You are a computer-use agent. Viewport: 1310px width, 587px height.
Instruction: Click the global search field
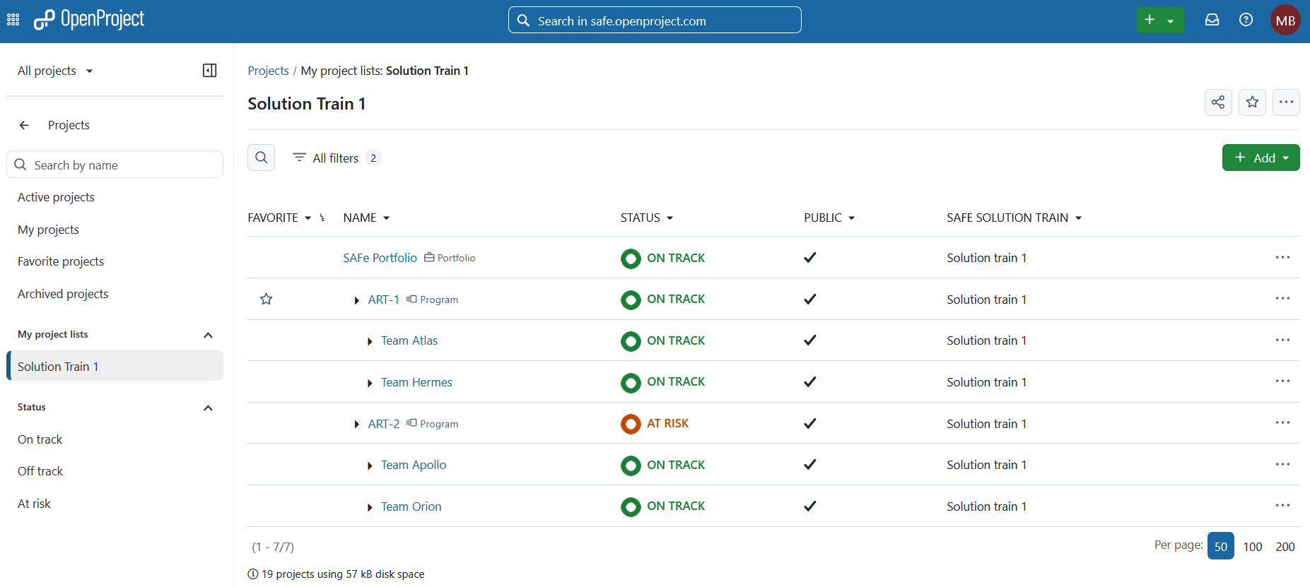pyautogui.click(x=655, y=20)
